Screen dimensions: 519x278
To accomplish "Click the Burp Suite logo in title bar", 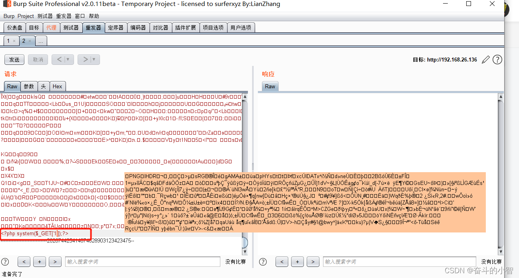I will (6, 4).
